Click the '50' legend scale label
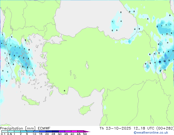Screen dimensions: 174x135 coord(85,134)
